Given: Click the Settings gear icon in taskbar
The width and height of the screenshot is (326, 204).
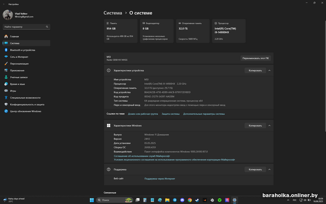Looking at the screenshot, I should click(x=235, y=200).
